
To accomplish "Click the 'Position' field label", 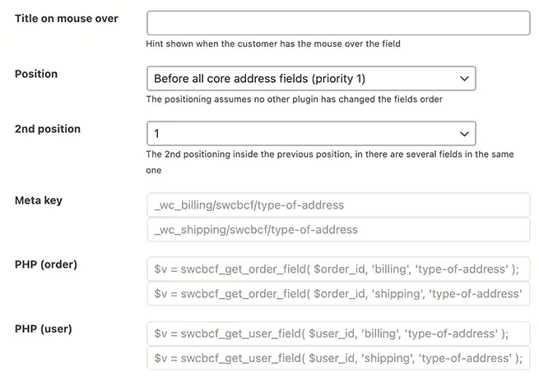I will pyautogui.click(x=36, y=74).
